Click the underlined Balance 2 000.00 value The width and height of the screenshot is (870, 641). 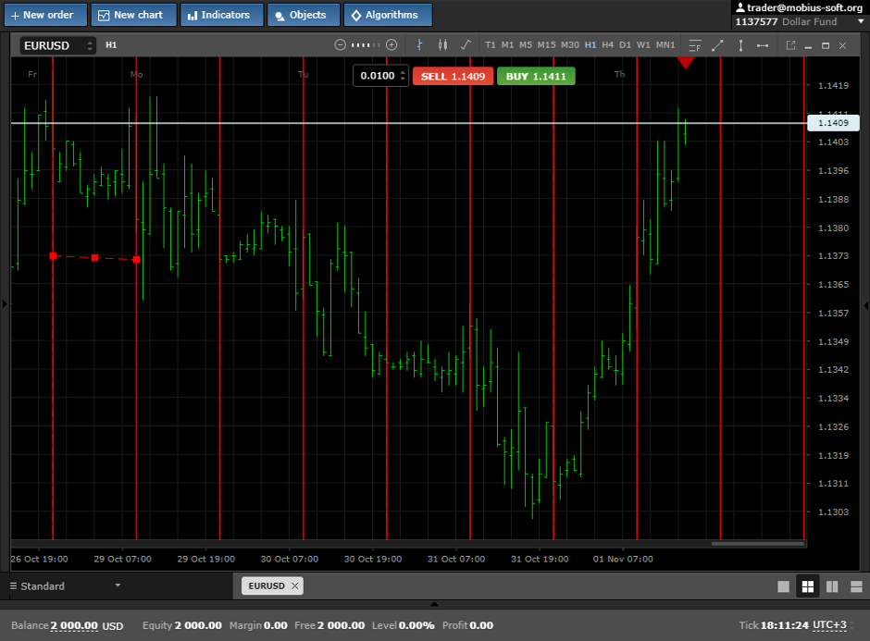(x=74, y=625)
